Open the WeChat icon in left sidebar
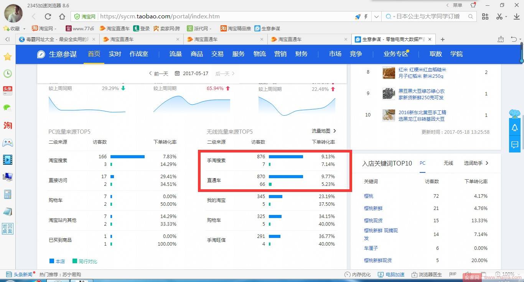Screen dimensions: 524x282 (x=8, y=108)
